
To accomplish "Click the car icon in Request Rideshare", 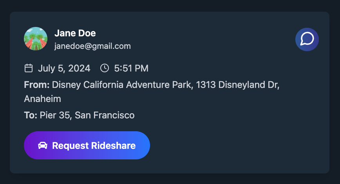I will click(x=43, y=145).
